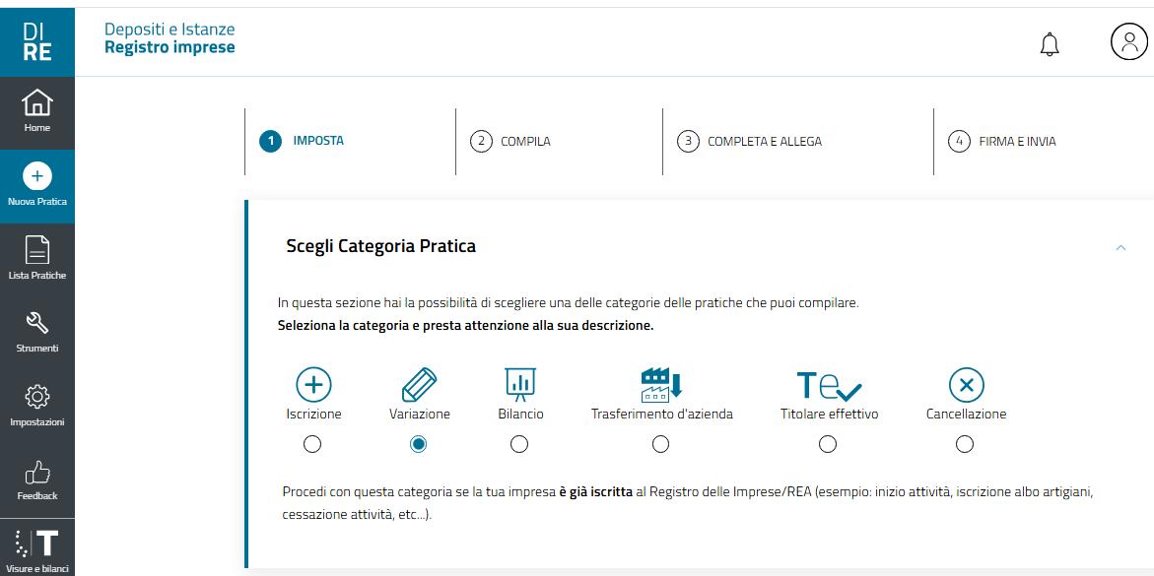The image size is (1154, 576).
Task: Go to step 2 Compila
Action: tap(512, 141)
